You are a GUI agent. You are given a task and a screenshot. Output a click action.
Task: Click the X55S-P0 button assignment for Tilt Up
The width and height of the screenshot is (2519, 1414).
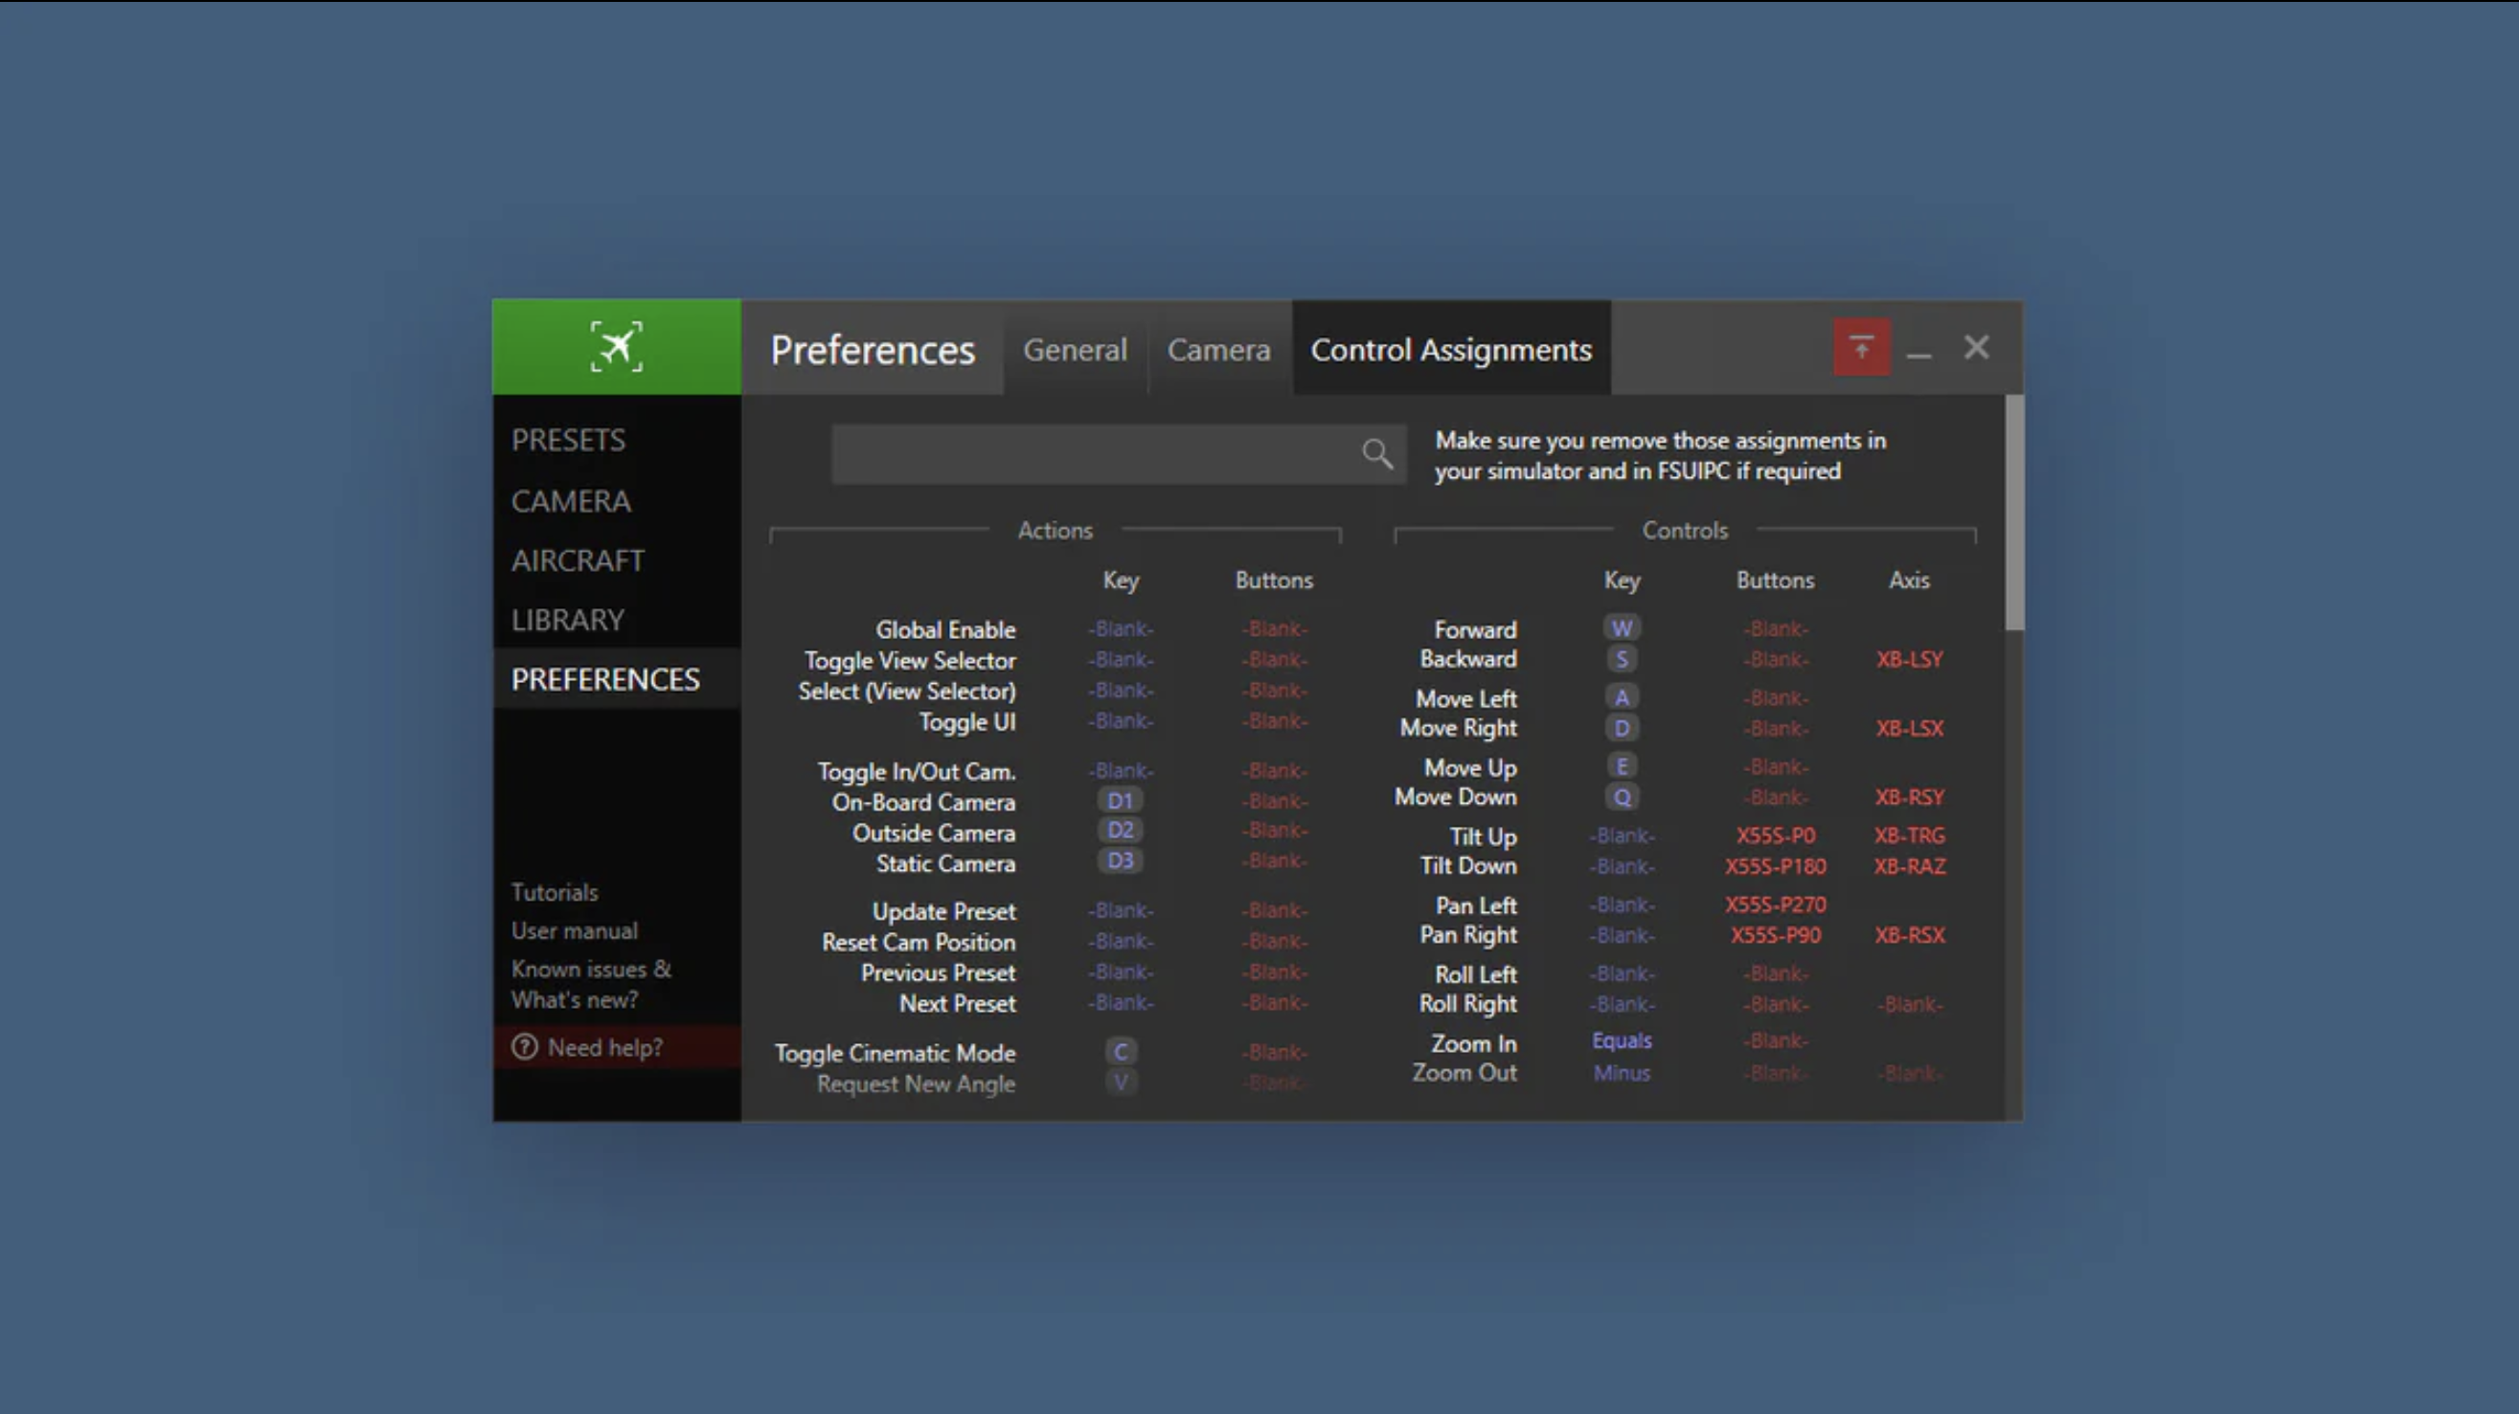point(1776,835)
